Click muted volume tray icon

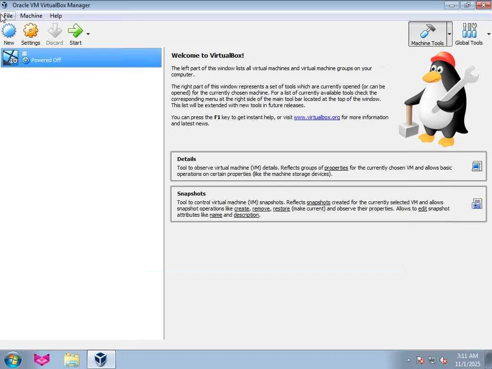443,360
